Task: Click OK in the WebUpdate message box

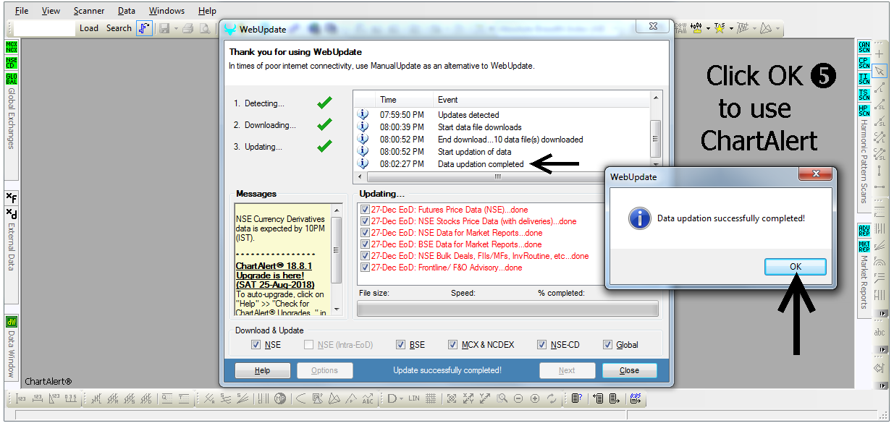Action: pyautogui.click(x=796, y=267)
